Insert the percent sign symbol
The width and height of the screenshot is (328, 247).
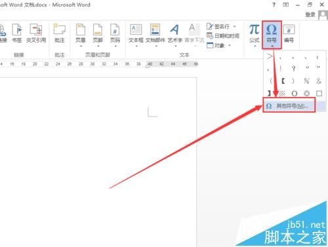tap(306, 81)
